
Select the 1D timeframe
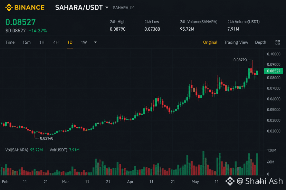[70, 42]
